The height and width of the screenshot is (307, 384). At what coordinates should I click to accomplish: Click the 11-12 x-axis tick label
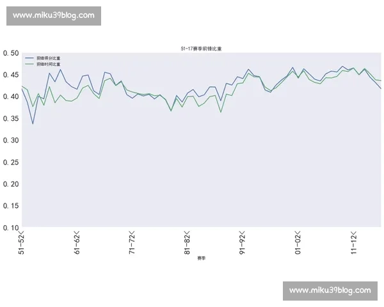pos(353,243)
